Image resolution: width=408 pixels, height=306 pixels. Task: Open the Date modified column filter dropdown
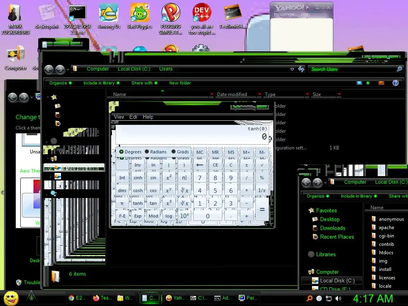click(259, 94)
